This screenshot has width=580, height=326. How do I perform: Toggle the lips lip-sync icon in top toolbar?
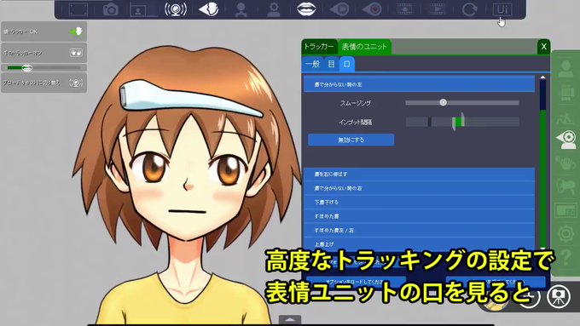pyautogui.click(x=306, y=9)
